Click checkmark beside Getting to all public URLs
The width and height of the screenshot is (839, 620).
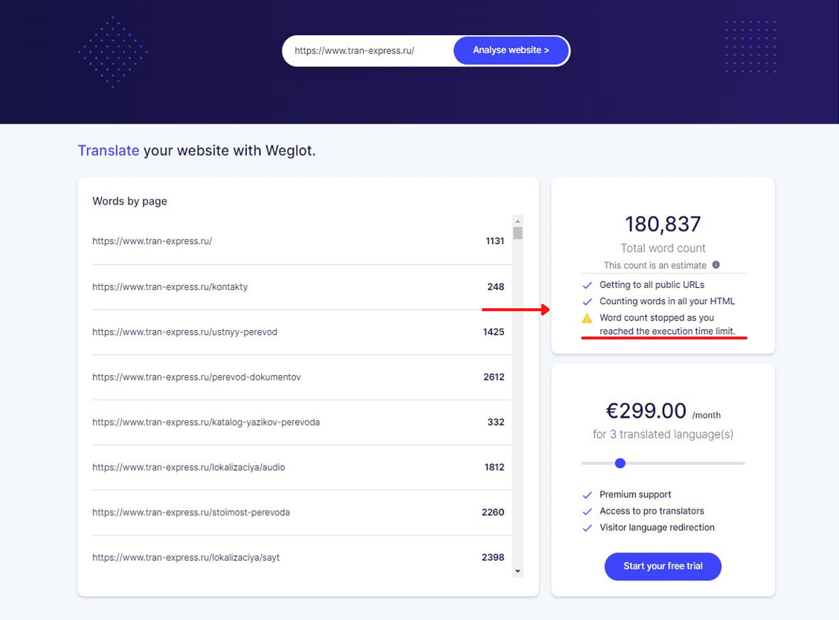(587, 285)
